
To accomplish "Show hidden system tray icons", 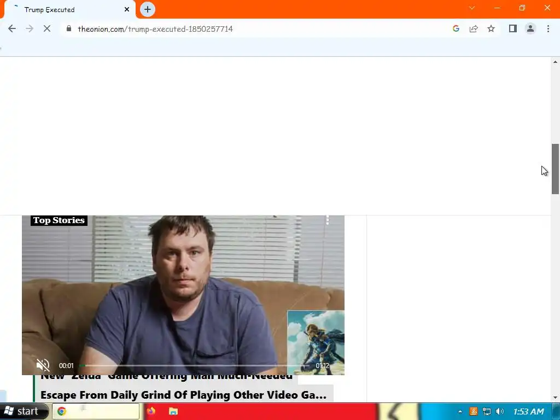I will [x=460, y=411].
